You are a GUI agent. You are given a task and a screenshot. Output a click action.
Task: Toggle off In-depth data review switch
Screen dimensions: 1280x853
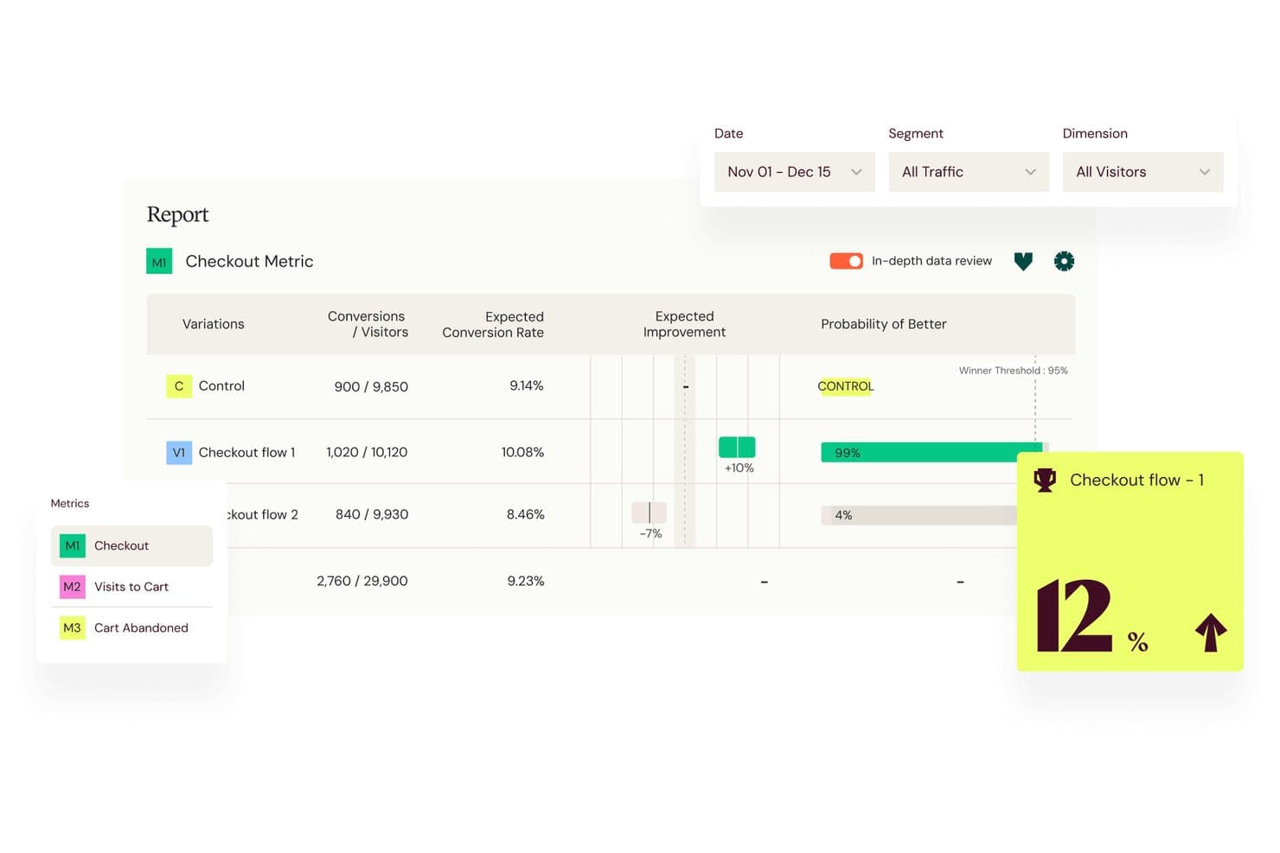[846, 261]
